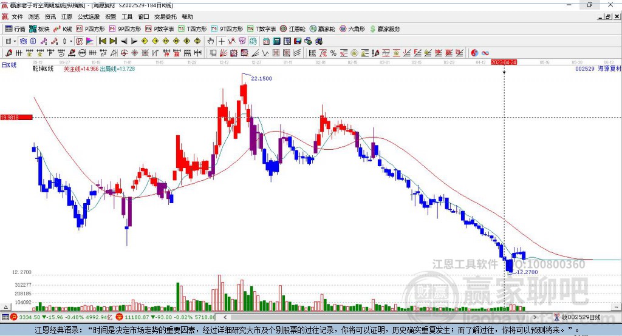Select the percent sign tool icon
This screenshot has height=336, width=622.
(x=333, y=53)
